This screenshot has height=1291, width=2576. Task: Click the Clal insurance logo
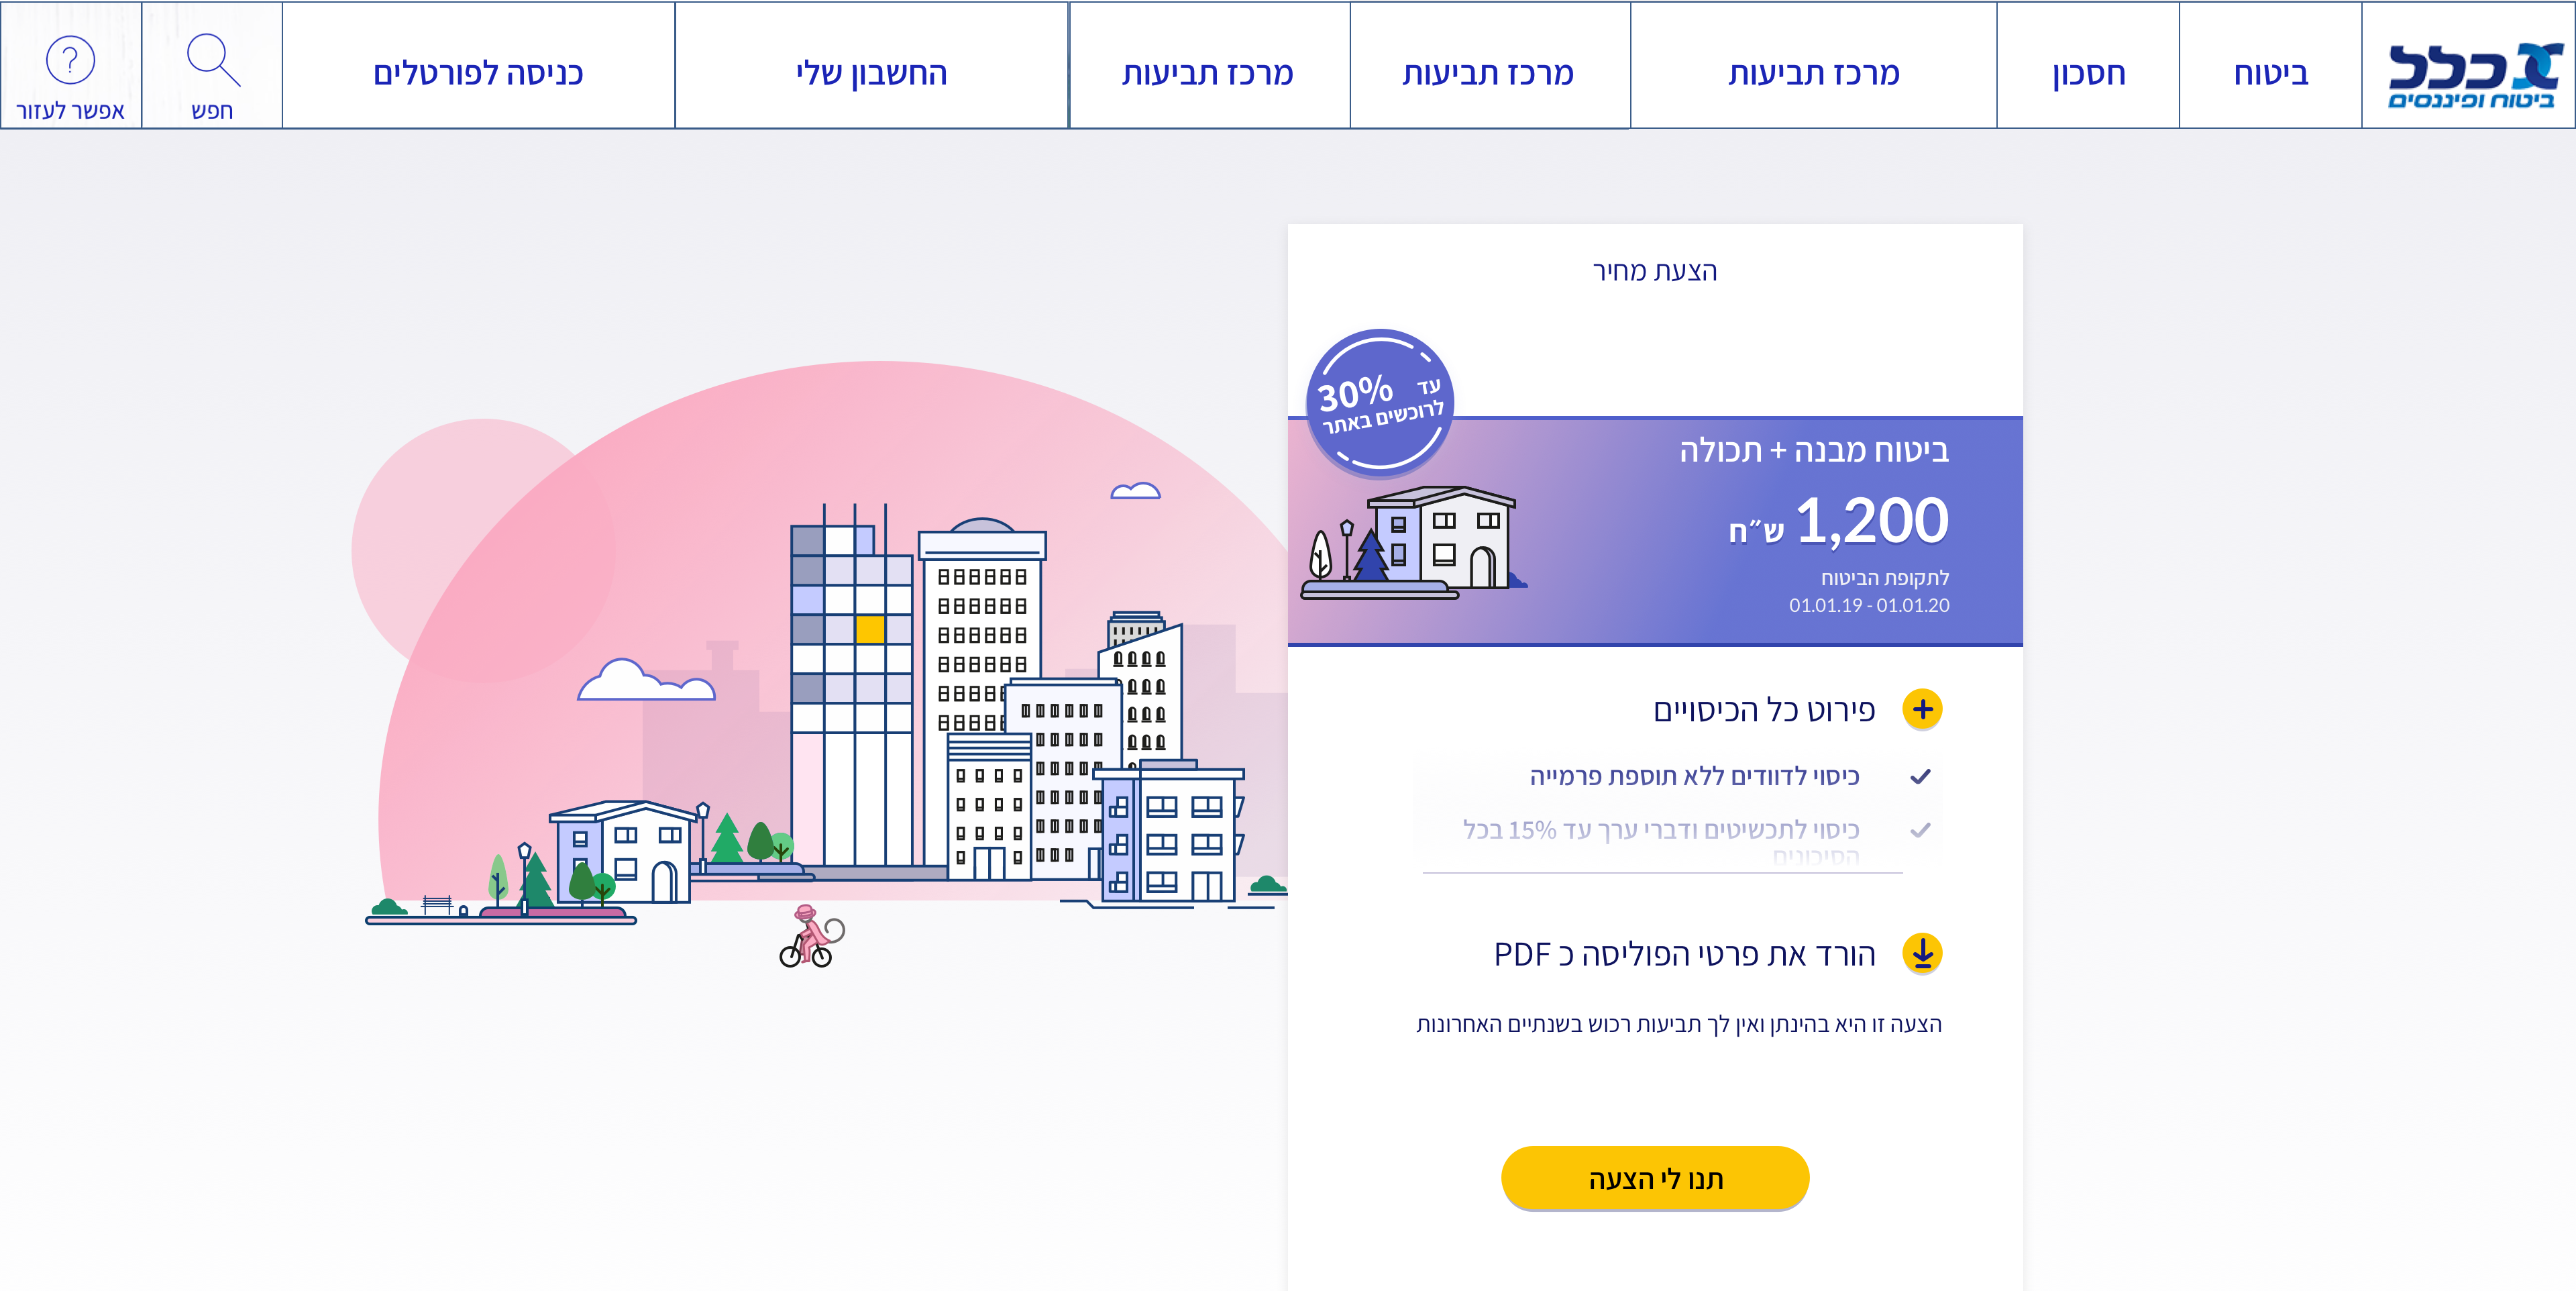[2470, 73]
